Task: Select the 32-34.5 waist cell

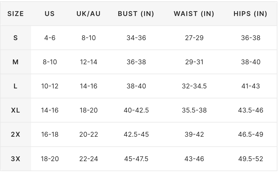Action: (x=194, y=86)
